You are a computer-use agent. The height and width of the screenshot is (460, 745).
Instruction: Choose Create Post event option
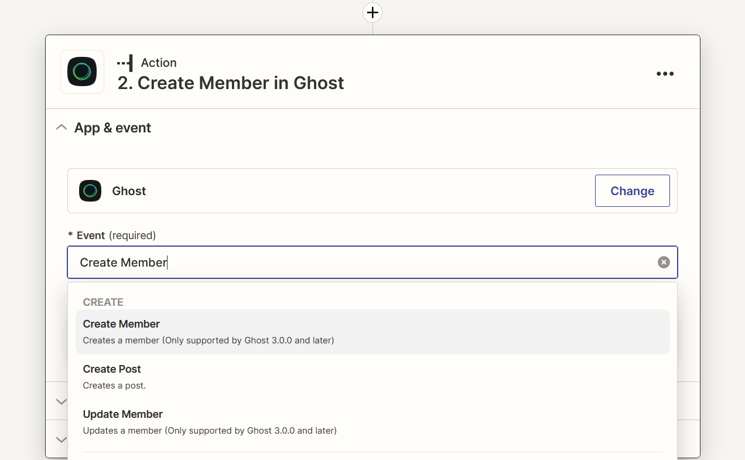click(372, 377)
